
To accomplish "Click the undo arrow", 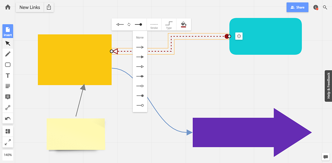I will click(8, 119).
